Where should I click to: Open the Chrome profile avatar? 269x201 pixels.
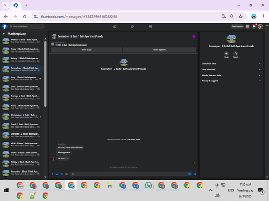coord(253,17)
